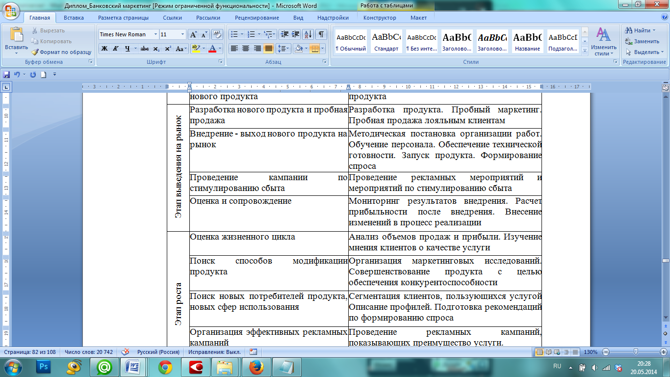Switch to Разметка страницы tab
The image size is (670, 377).
click(123, 18)
